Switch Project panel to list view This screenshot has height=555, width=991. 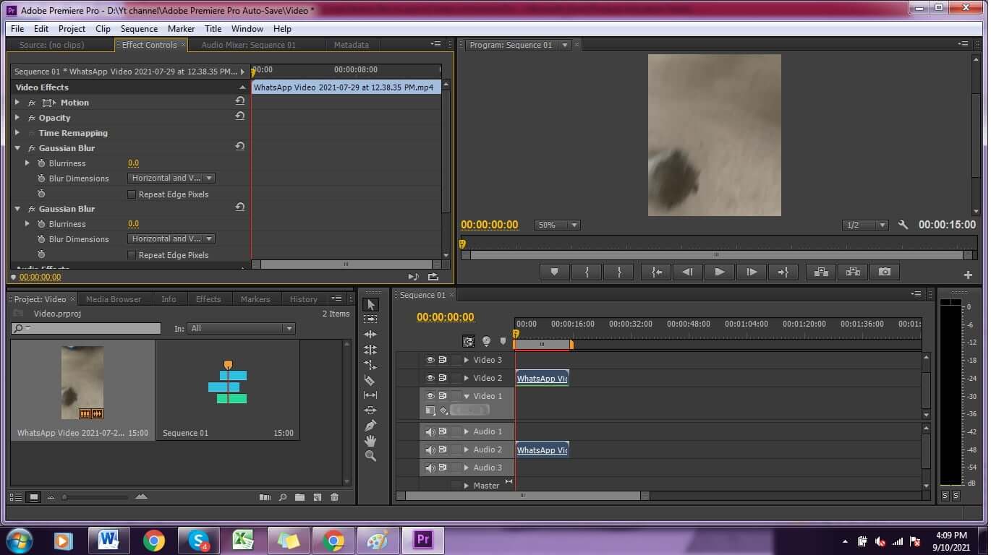click(x=16, y=497)
